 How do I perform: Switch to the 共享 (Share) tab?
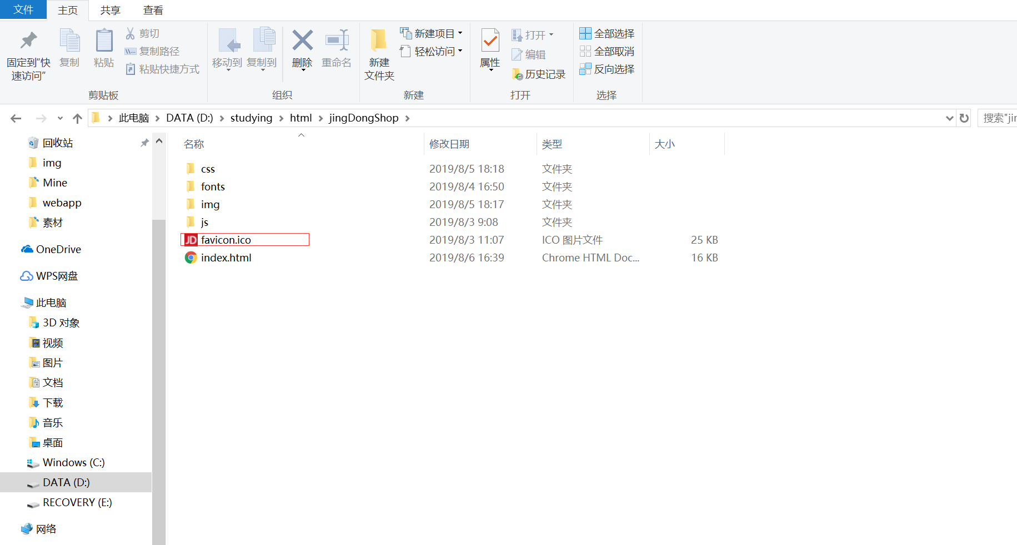[110, 10]
